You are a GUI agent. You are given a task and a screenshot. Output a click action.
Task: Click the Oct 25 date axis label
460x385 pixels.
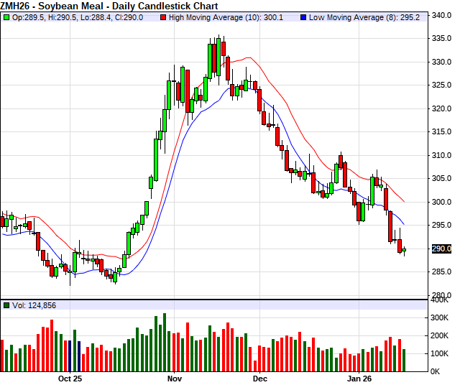(71, 378)
